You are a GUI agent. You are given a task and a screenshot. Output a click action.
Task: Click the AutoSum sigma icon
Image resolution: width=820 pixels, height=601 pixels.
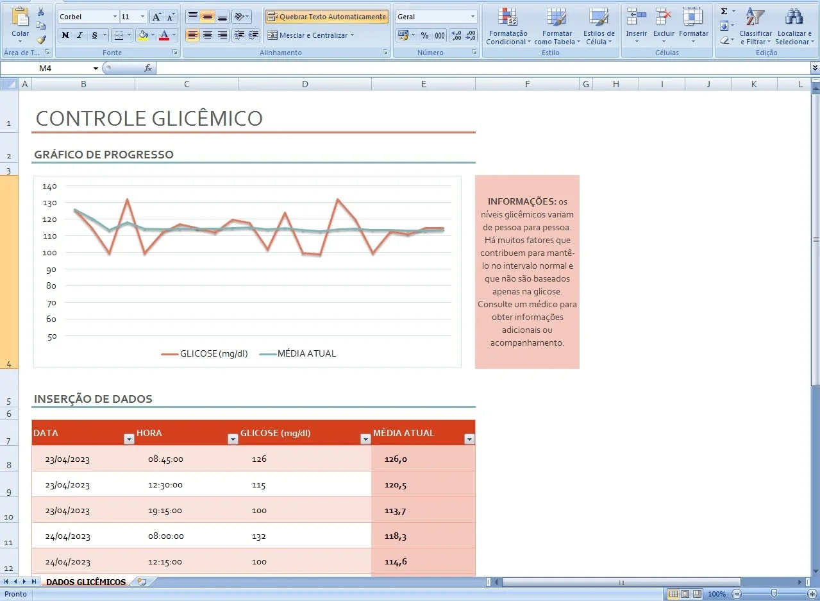pos(724,12)
